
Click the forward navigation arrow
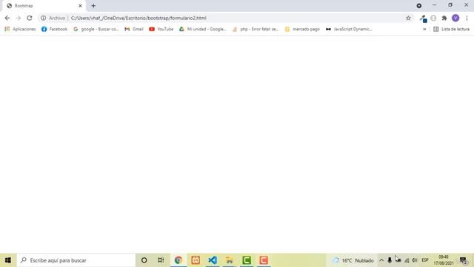[19, 18]
